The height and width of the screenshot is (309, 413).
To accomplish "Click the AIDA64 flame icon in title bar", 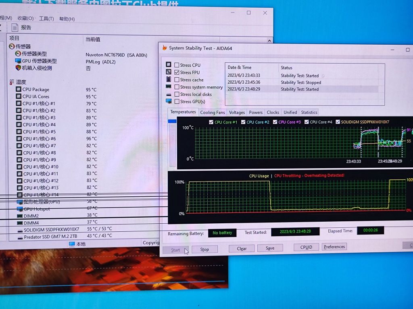I will tap(164, 48).
